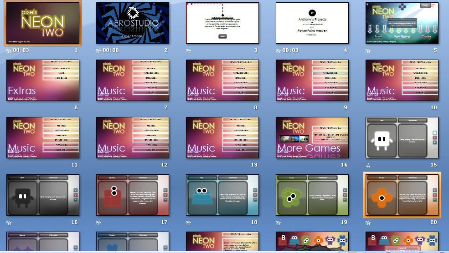Select slide 15 white character thumbnail

402,137
